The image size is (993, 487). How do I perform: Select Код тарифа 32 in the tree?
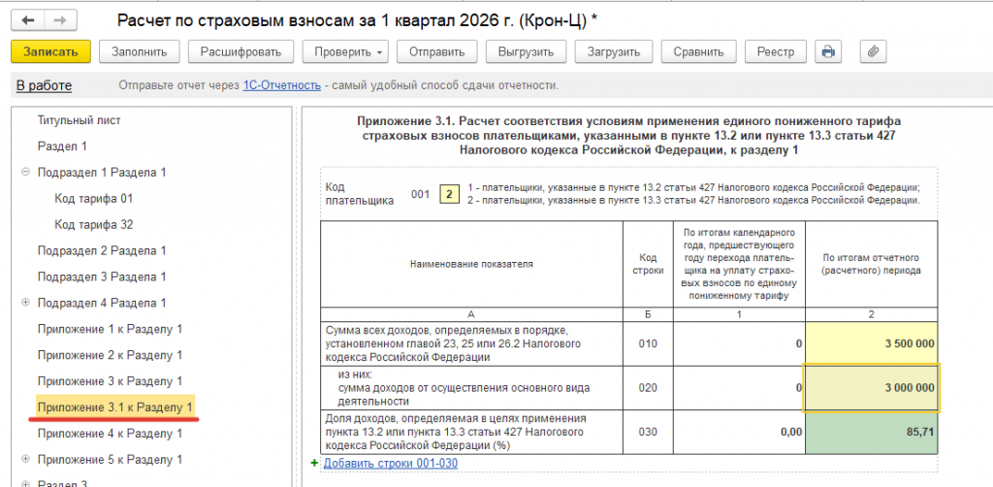(94, 225)
